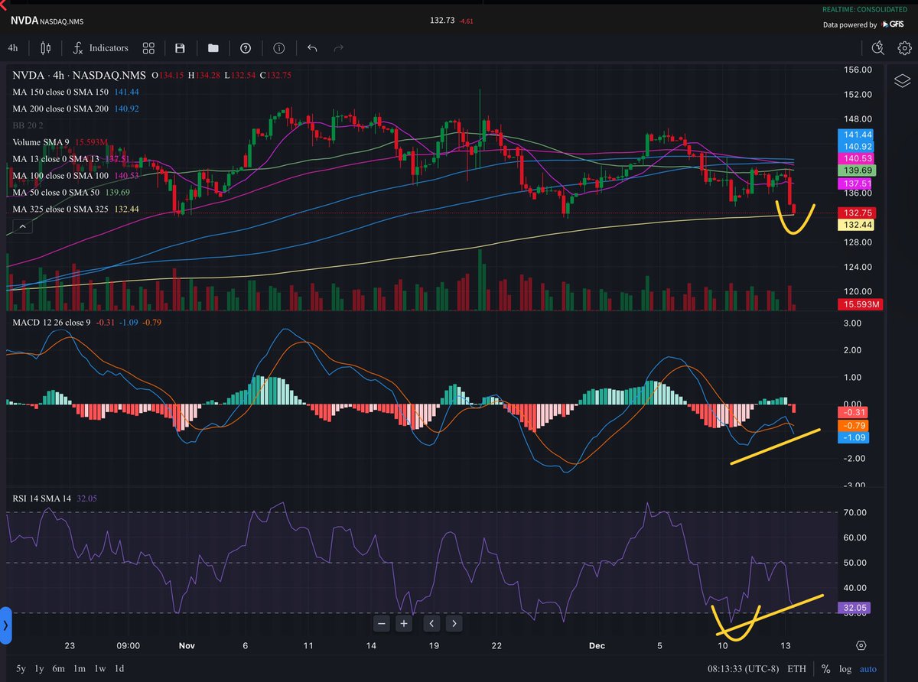The width and height of the screenshot is (918, 682).
Task: Undo the last chart action
Action: 312,48
